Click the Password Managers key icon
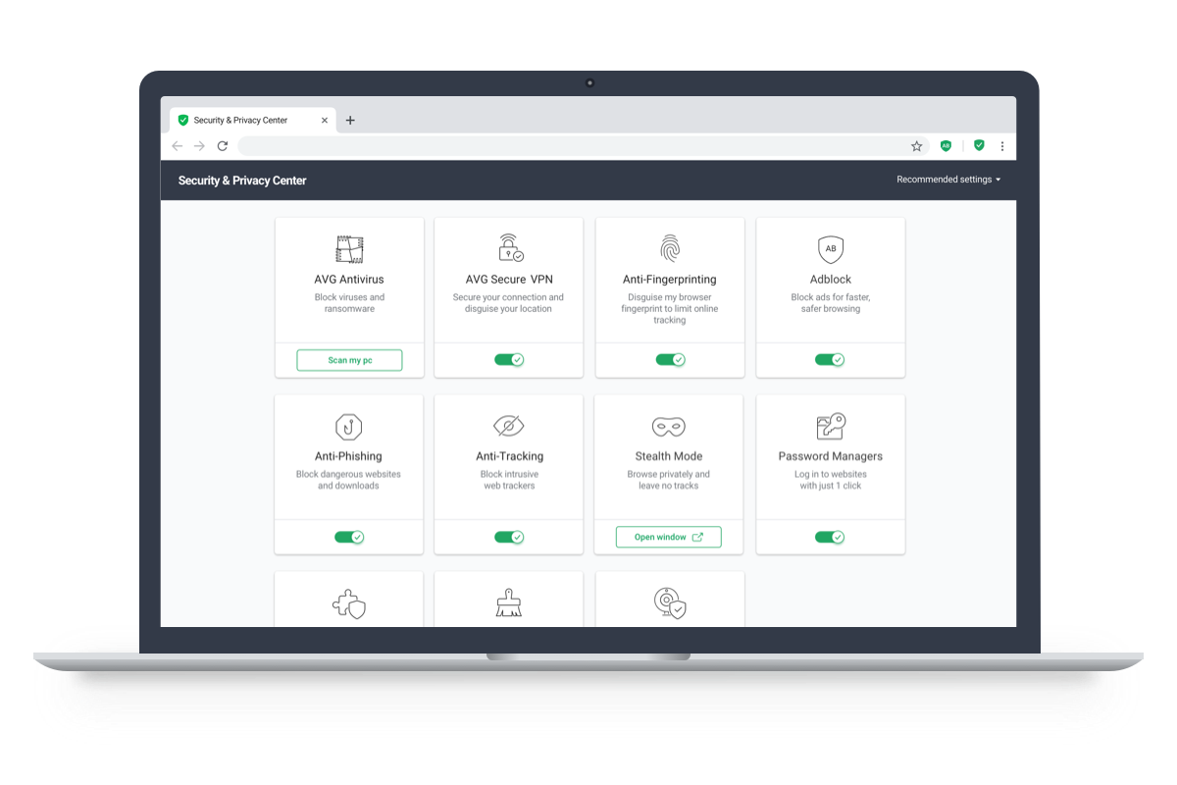The width and height of the screenshot is (1177, 785). coord(831,426)
